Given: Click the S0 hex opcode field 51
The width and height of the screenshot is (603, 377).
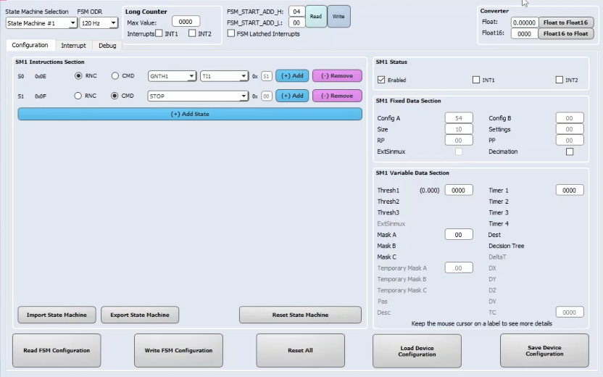Looking at the screenshot, I should tap(266, 76).
